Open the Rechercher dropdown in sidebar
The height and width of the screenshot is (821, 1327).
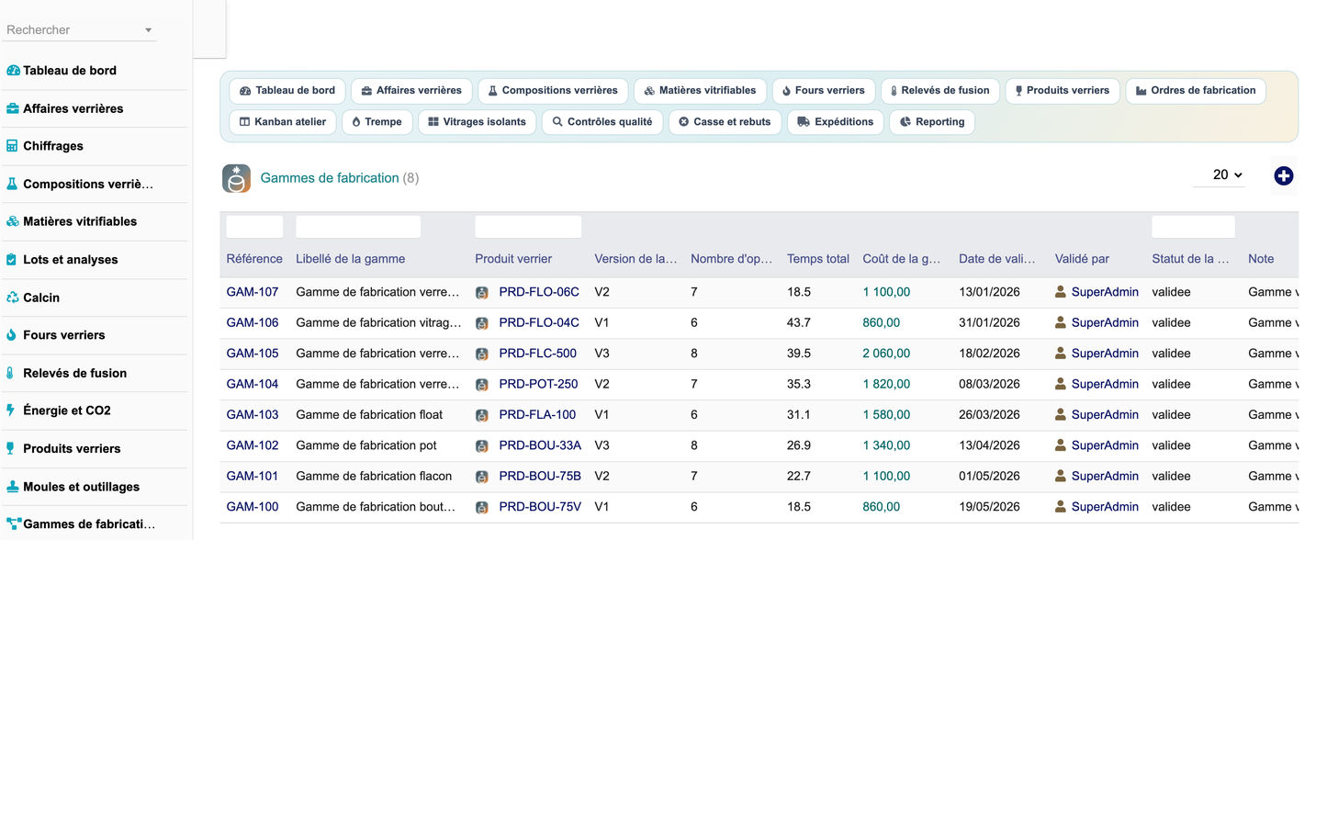pos(80,30)
